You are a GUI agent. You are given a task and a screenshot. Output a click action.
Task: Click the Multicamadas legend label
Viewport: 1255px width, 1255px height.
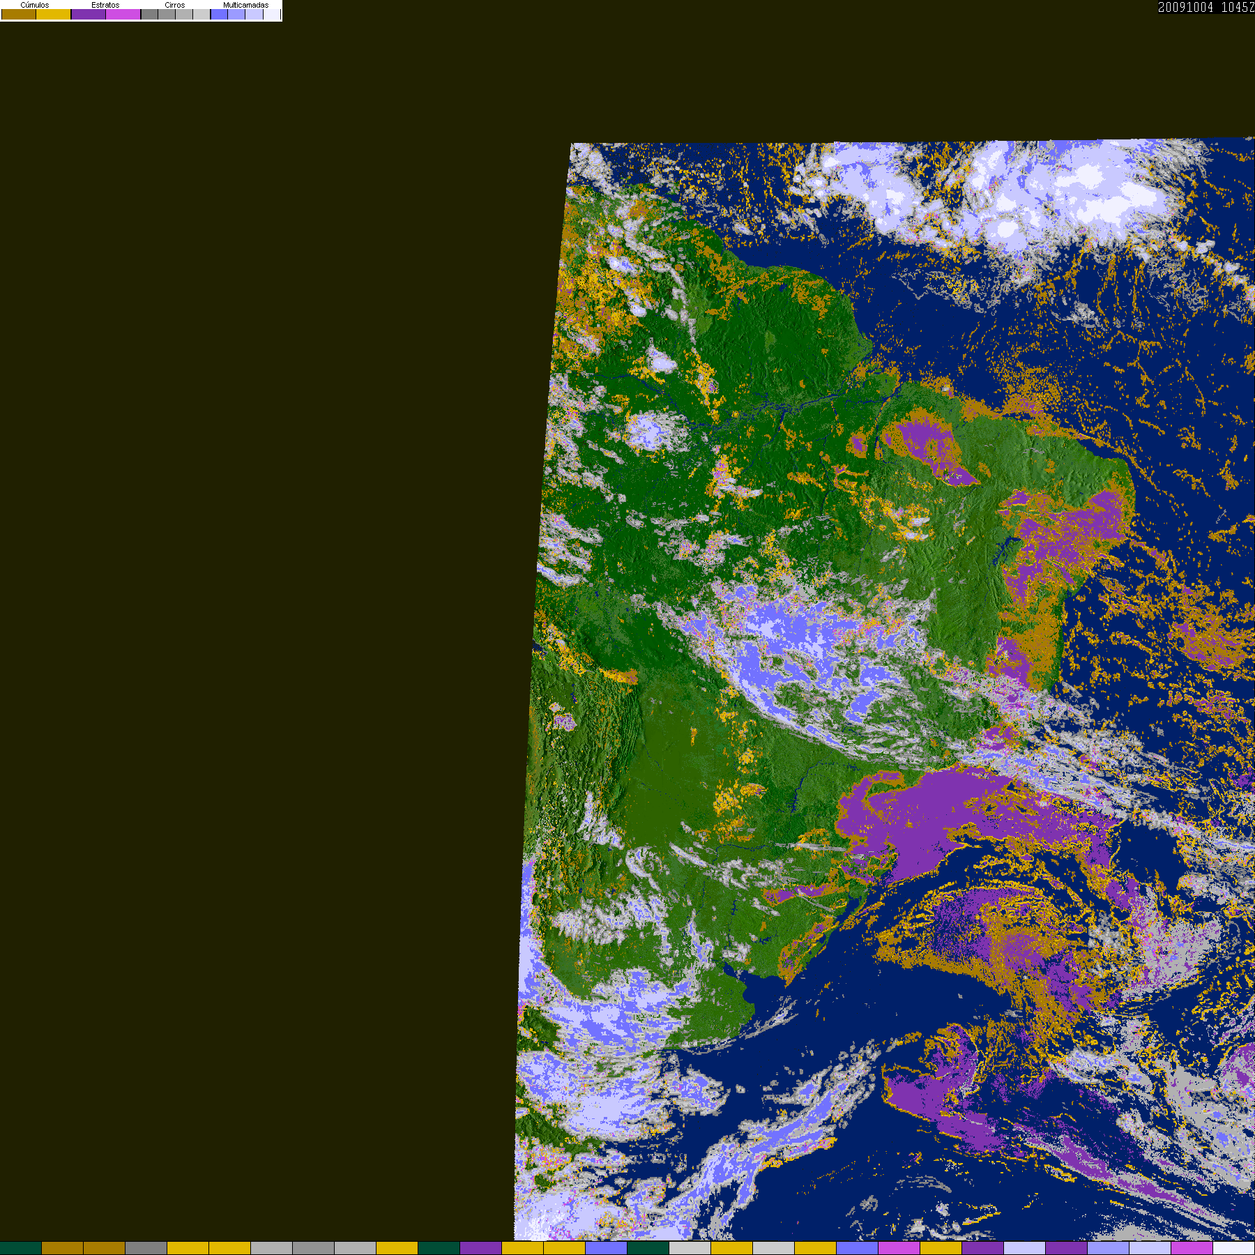tap(245, 5)
